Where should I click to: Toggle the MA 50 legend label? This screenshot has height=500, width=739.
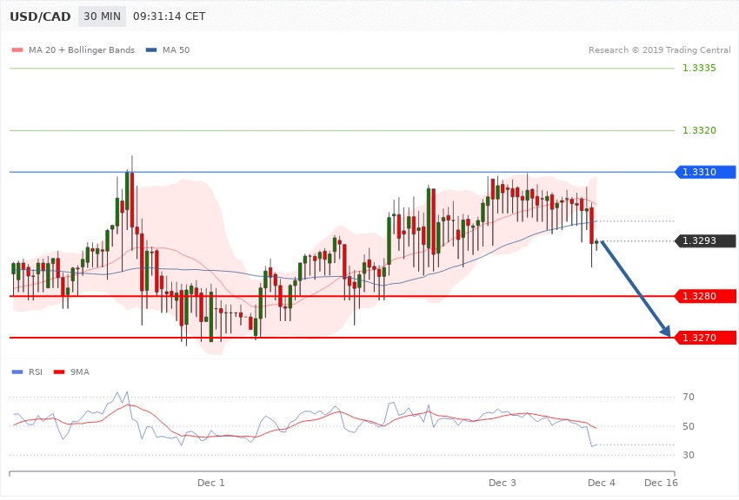point(176,50)
